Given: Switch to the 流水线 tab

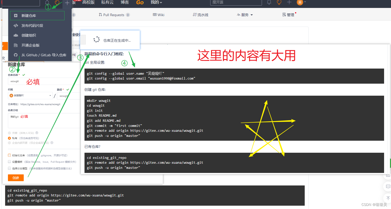Looking at the screenshot, I should (200, 15).
